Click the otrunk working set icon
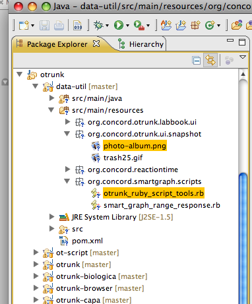 (x=32, y=75)
